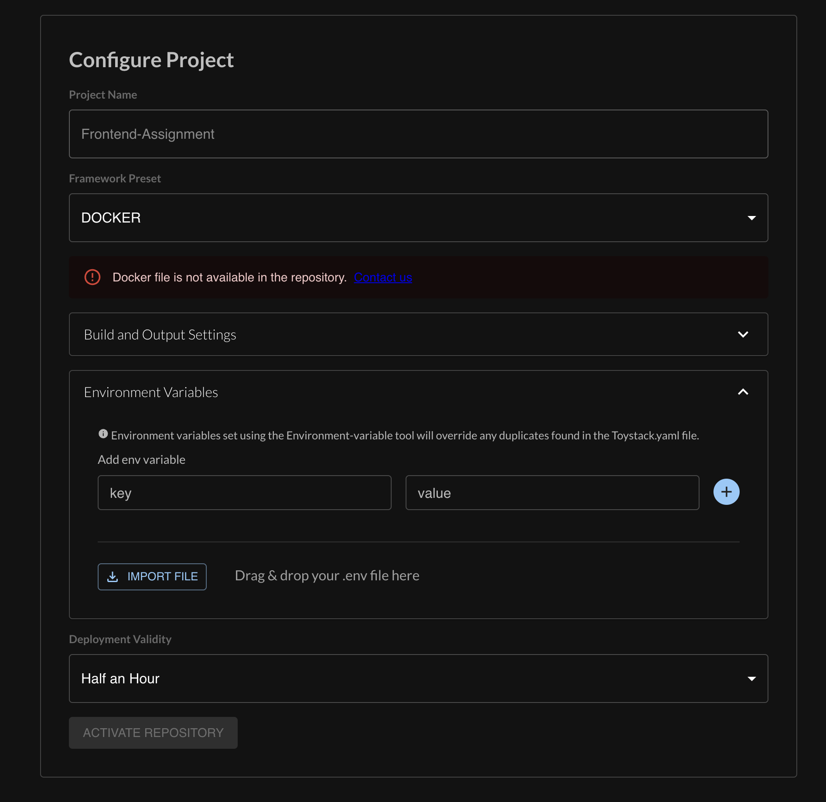Click the 'Drag & drop your .env file here' text

[327, 576]
